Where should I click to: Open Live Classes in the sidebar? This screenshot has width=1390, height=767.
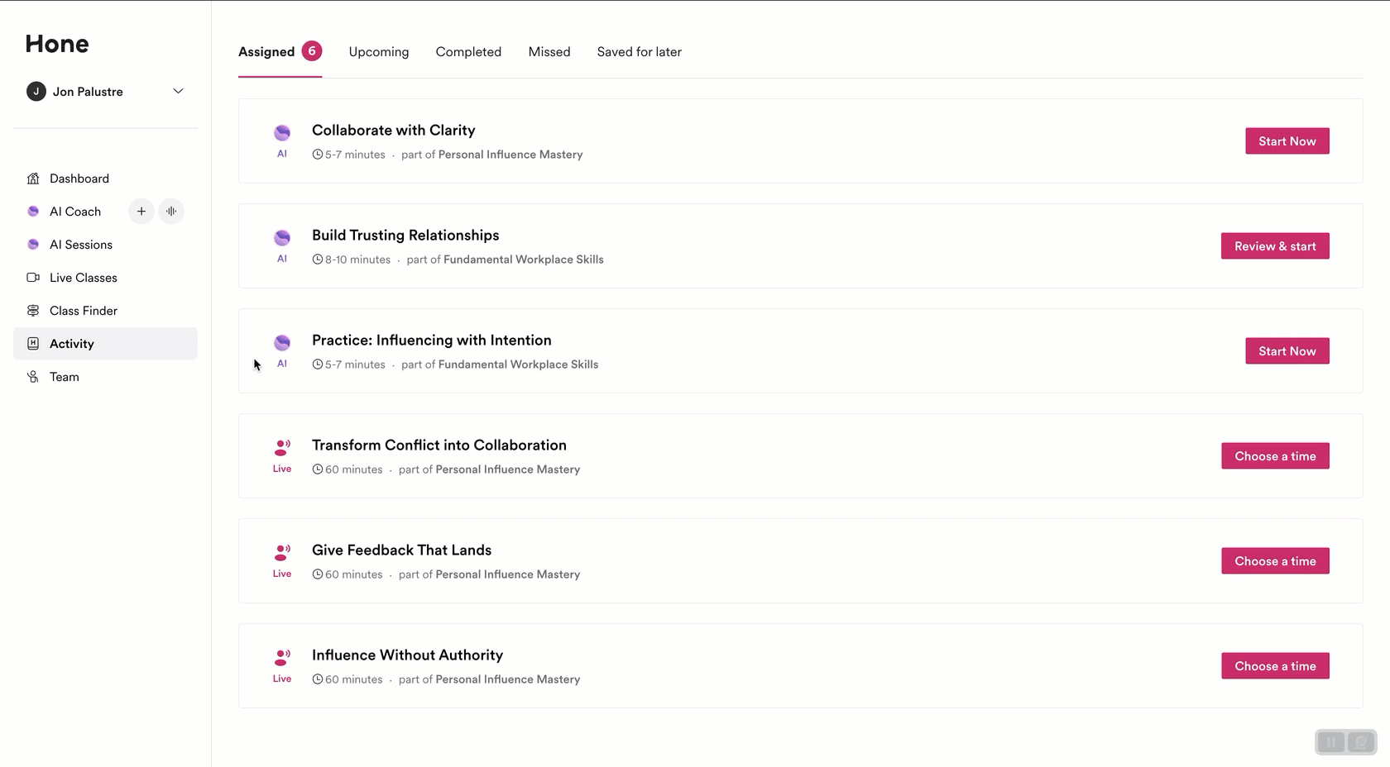(x=83, y=278)
